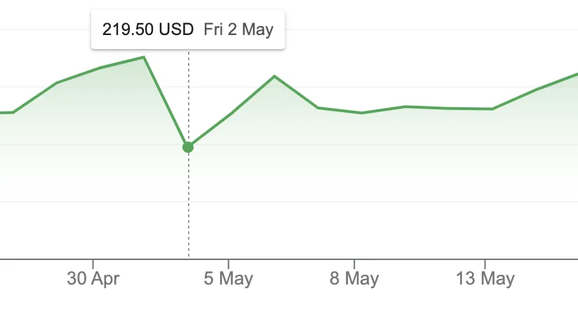Screen dimensions: 578x321
Task: Click the 219.50 USD price in tooltip
Action: tap(148, 29)
